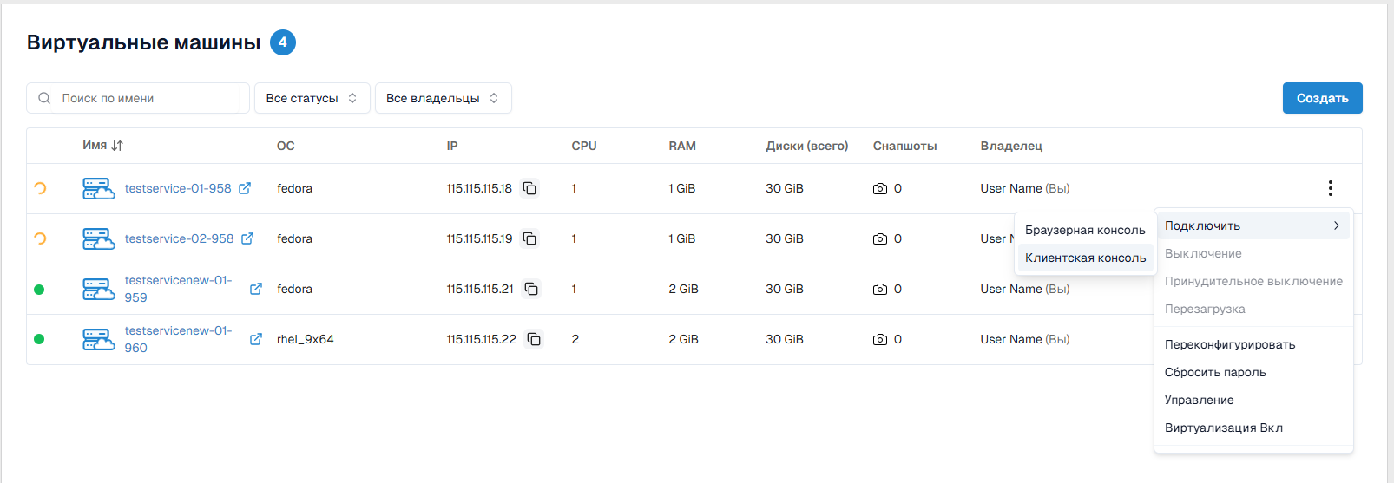Copy IP address 115.115.115.21

point(531,289)
